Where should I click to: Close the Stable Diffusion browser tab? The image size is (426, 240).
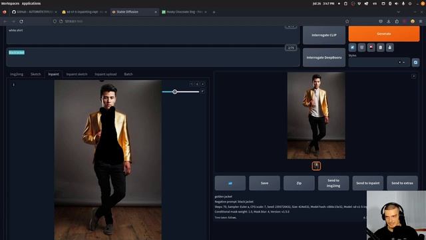[x=156, y=12]
